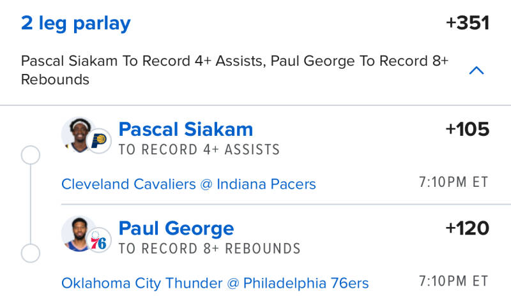
Task: Open the Paul George player name link
Action: 176,228
